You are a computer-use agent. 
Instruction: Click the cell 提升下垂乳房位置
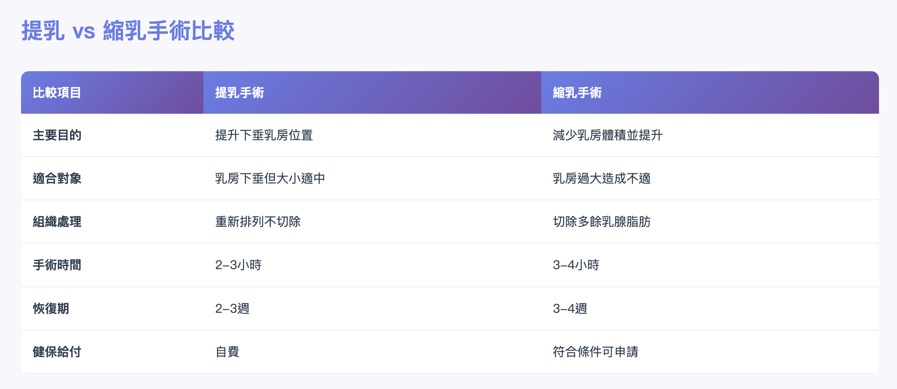pos(264,135)
